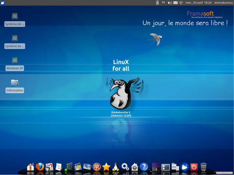
Task: Open the Xfce applications menu mouse icon in top panel
Action: (x=3, y=3)
